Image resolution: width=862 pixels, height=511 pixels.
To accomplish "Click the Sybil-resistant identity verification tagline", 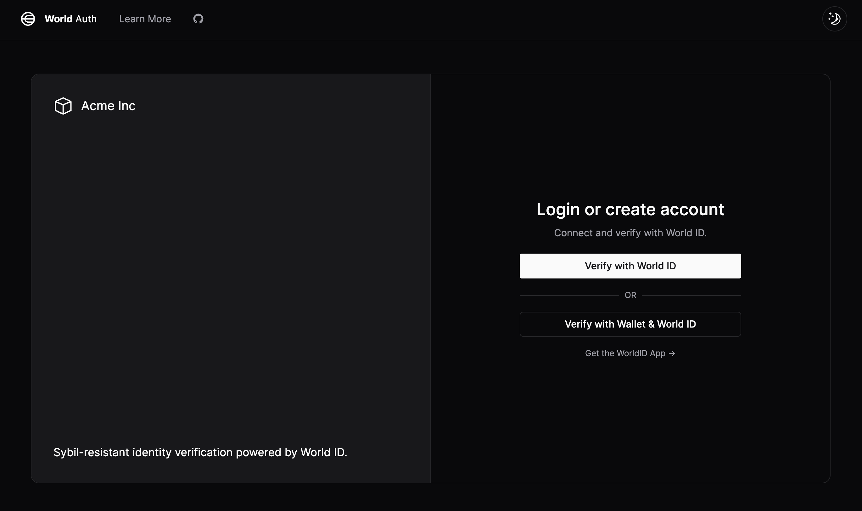I will coord(200,452).
